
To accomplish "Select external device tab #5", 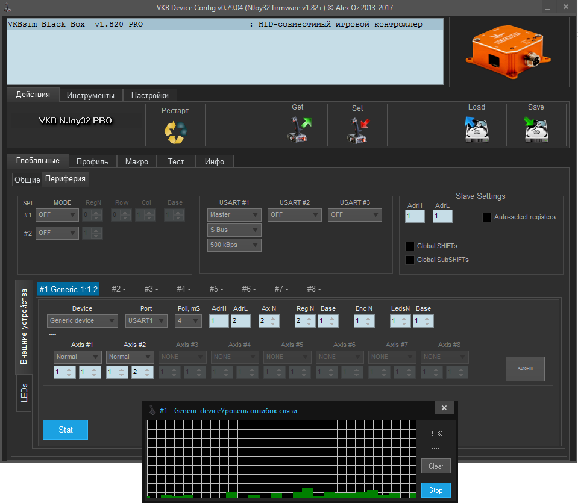I will point(216,289).
